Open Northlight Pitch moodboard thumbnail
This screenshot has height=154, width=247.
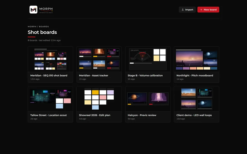tap(196, 59)
